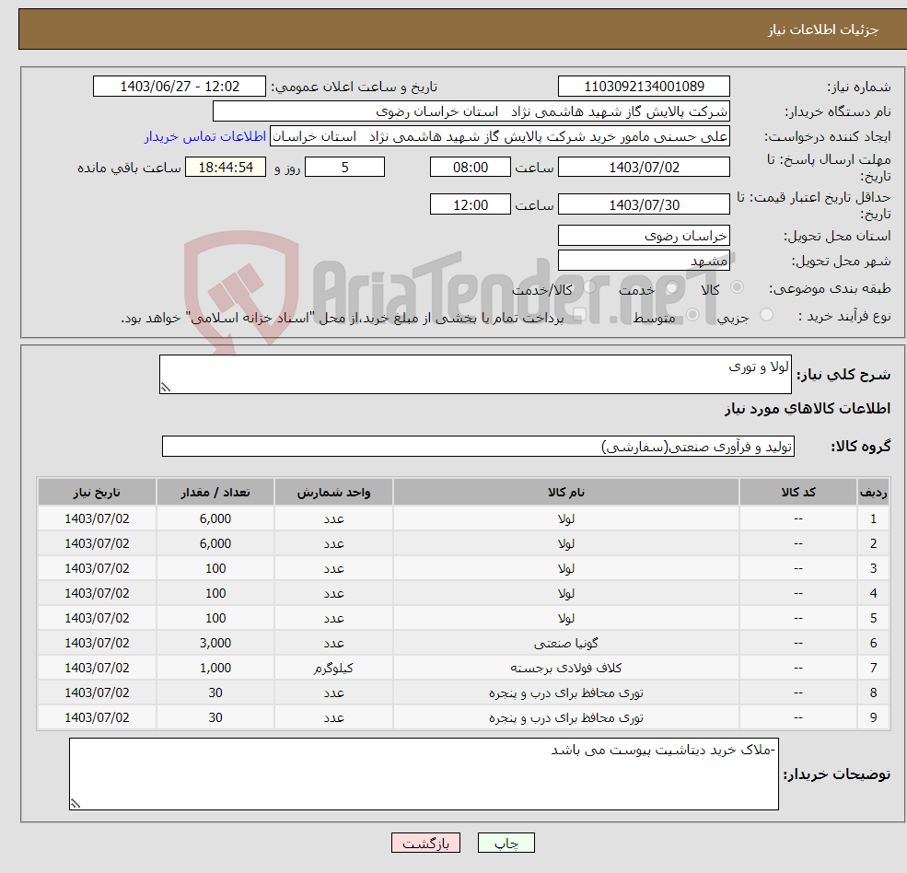907x873 pixels.
Task: Click the buyer notes textarea
Action: 424,774
